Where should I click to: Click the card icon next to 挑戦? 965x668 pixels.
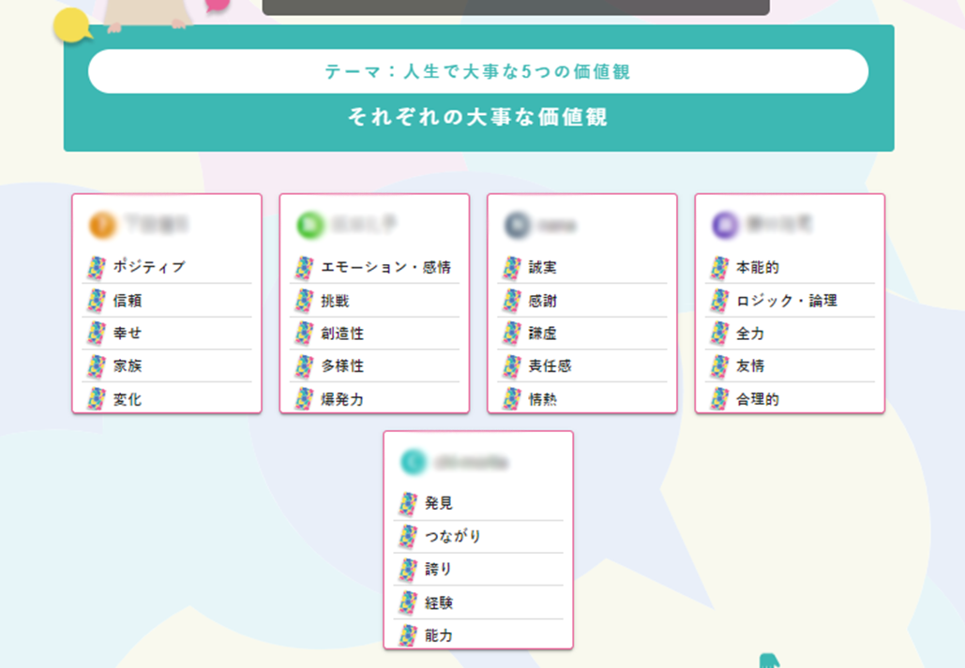coord(304,301)
